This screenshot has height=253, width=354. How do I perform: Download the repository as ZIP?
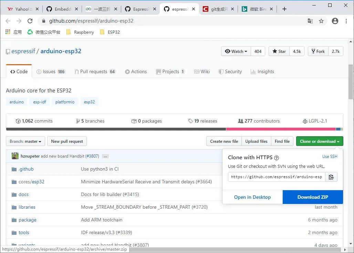pyautogui.click(x=313, y=197)
